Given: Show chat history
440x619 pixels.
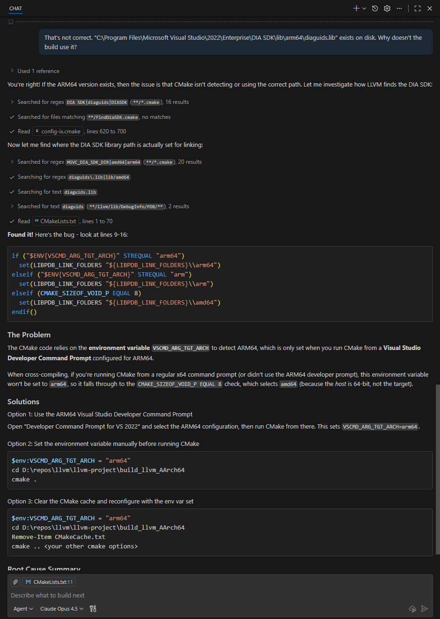Looking at the screenshot, I should click(375, 8).
